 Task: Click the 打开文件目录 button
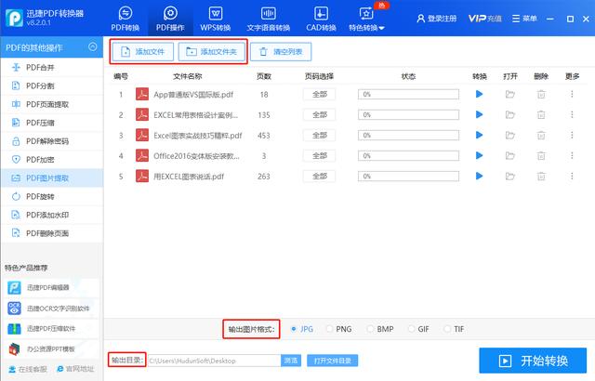point(333,361)
